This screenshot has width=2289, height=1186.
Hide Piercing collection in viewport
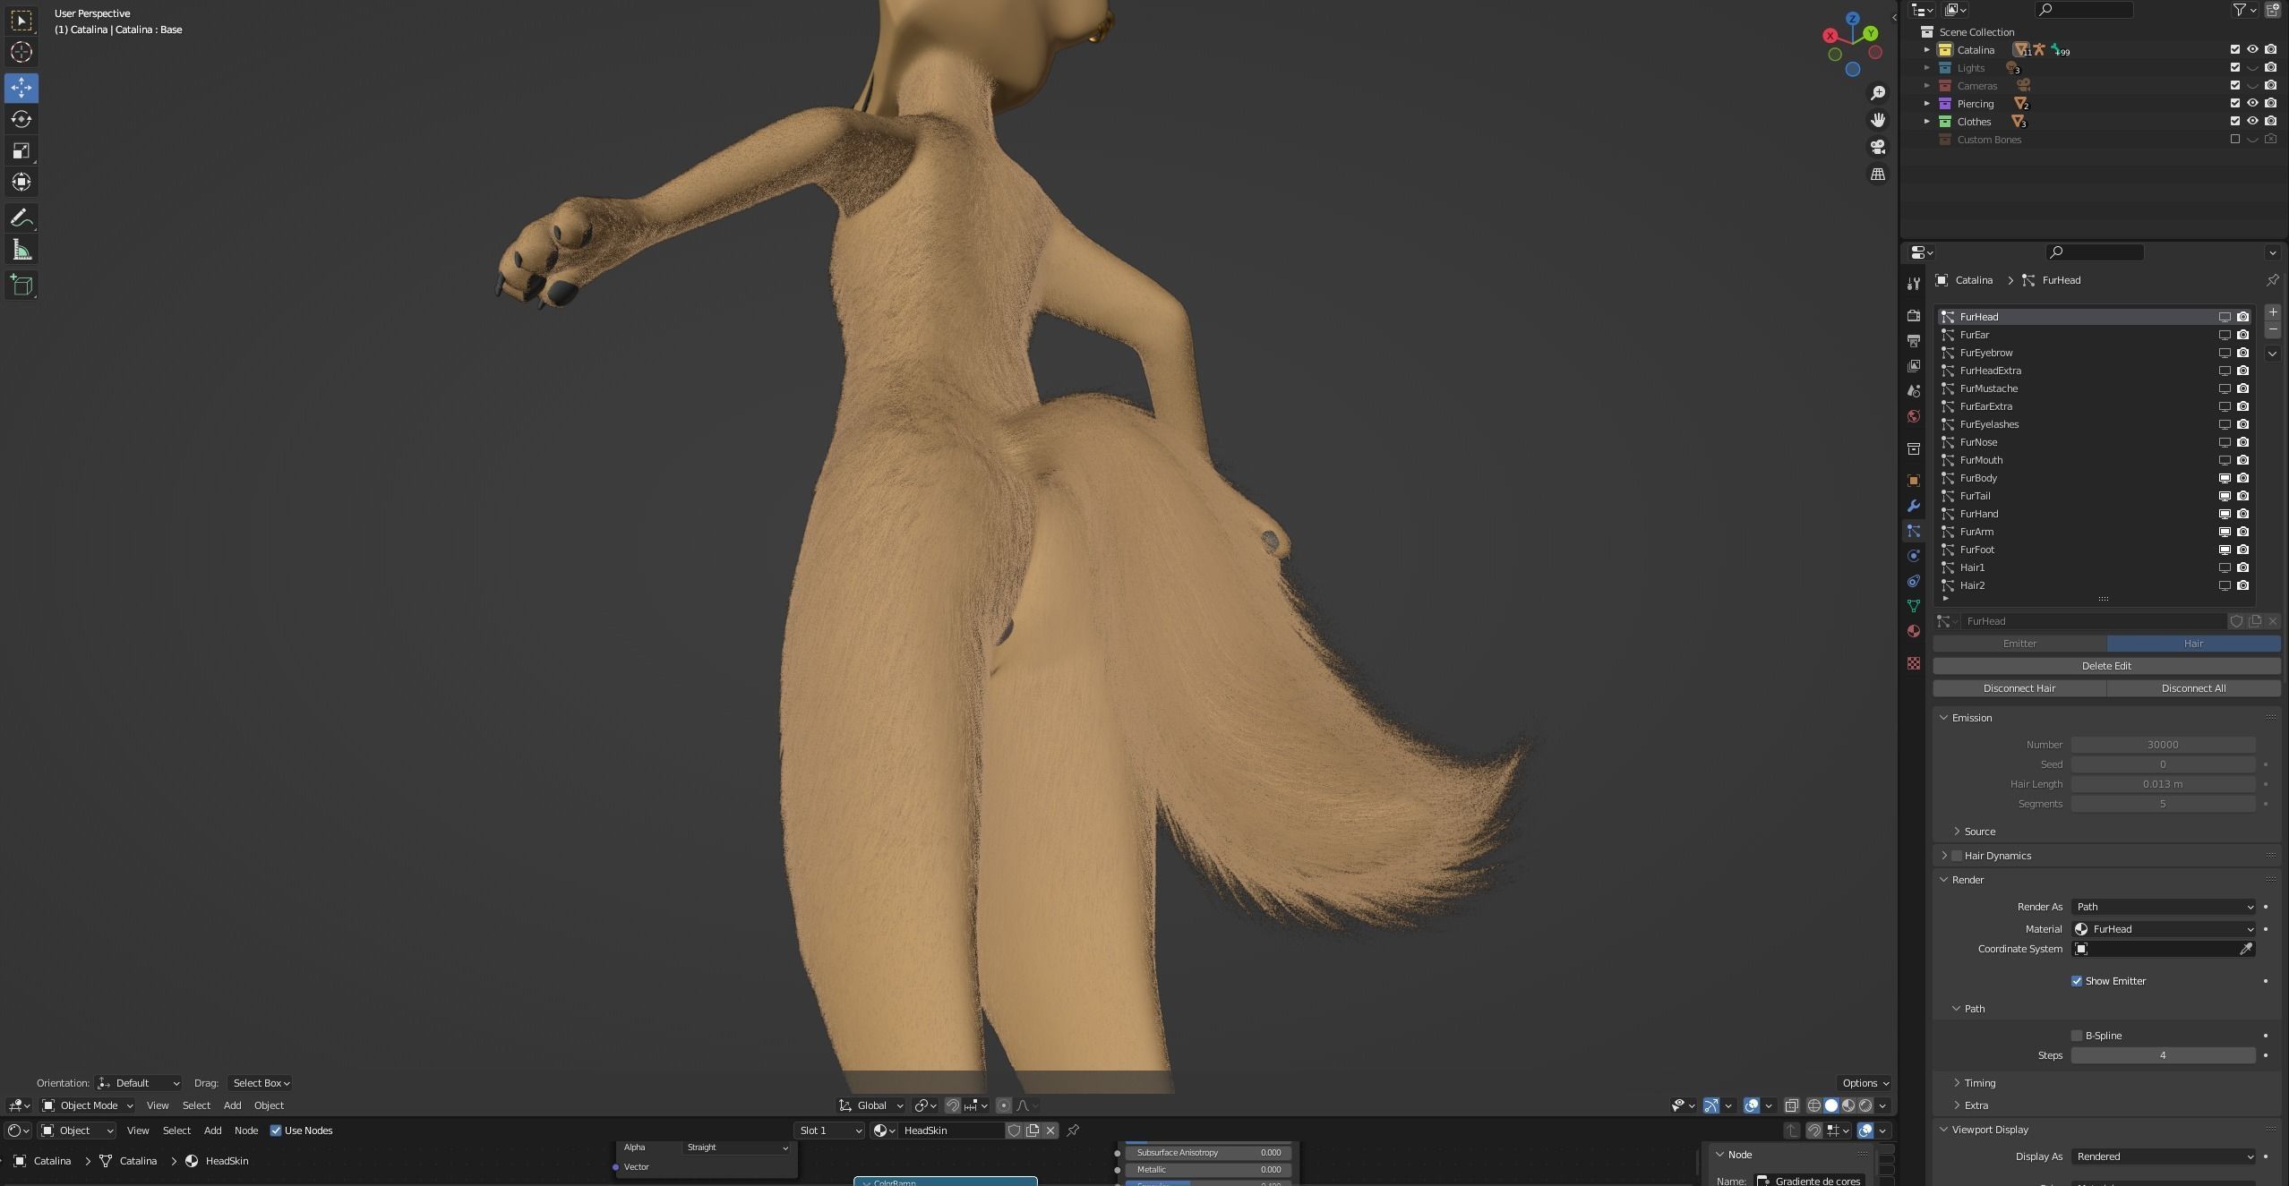tap(2252, 104)
